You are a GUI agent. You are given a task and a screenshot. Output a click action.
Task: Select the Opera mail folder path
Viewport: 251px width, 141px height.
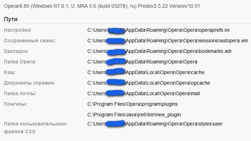pos(144,93)
